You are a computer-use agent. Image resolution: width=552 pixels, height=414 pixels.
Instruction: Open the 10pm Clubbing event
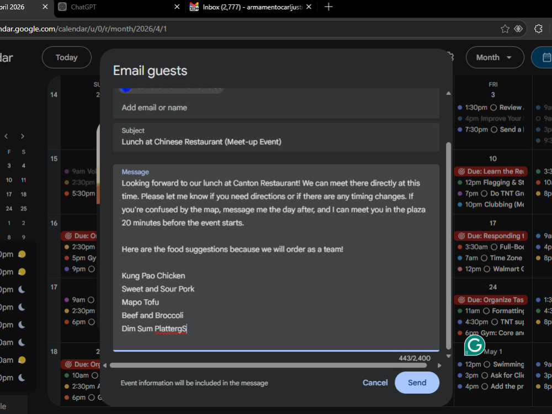coord(491,205)
